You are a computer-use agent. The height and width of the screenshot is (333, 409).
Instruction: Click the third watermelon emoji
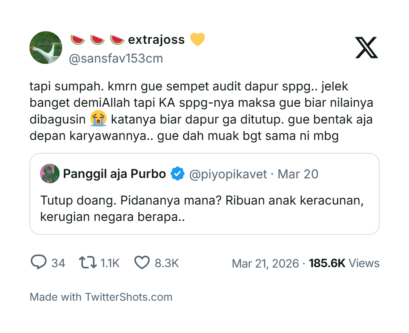click(x=117, y=40)
